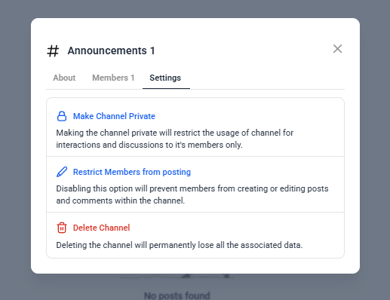Click the dimmed backdrop left of the dialog
Viewport: 390px width, 300px height.
point(15,151)
